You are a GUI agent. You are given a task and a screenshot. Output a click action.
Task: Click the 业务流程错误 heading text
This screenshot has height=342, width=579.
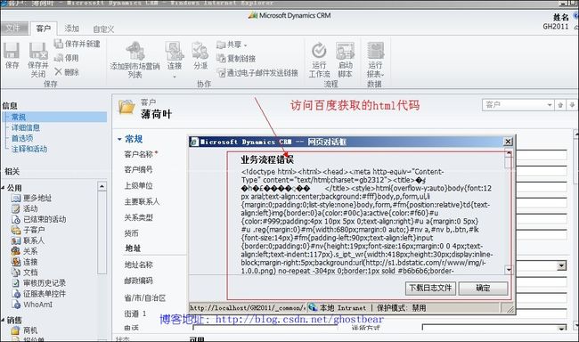(x=267, y=159)
